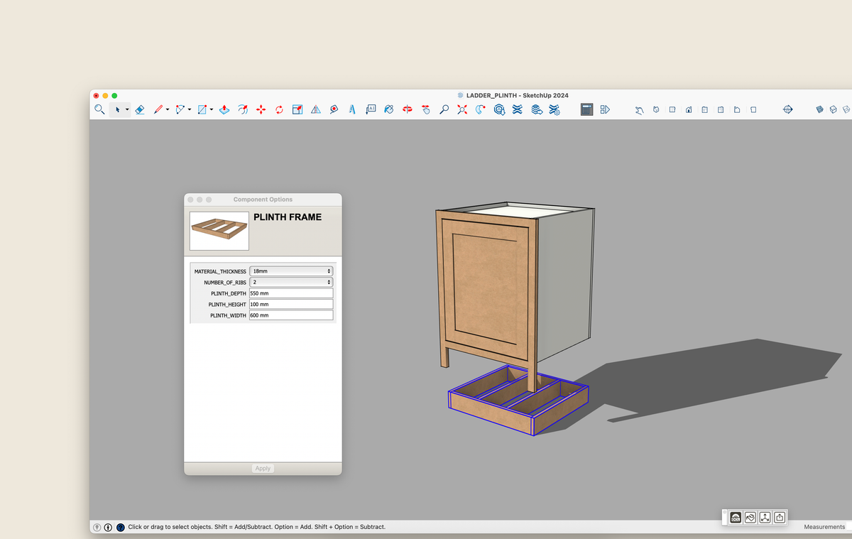This screenshot has width=852, height=539.
Task: Activate the Rotate tool
Action: [279, 109]
